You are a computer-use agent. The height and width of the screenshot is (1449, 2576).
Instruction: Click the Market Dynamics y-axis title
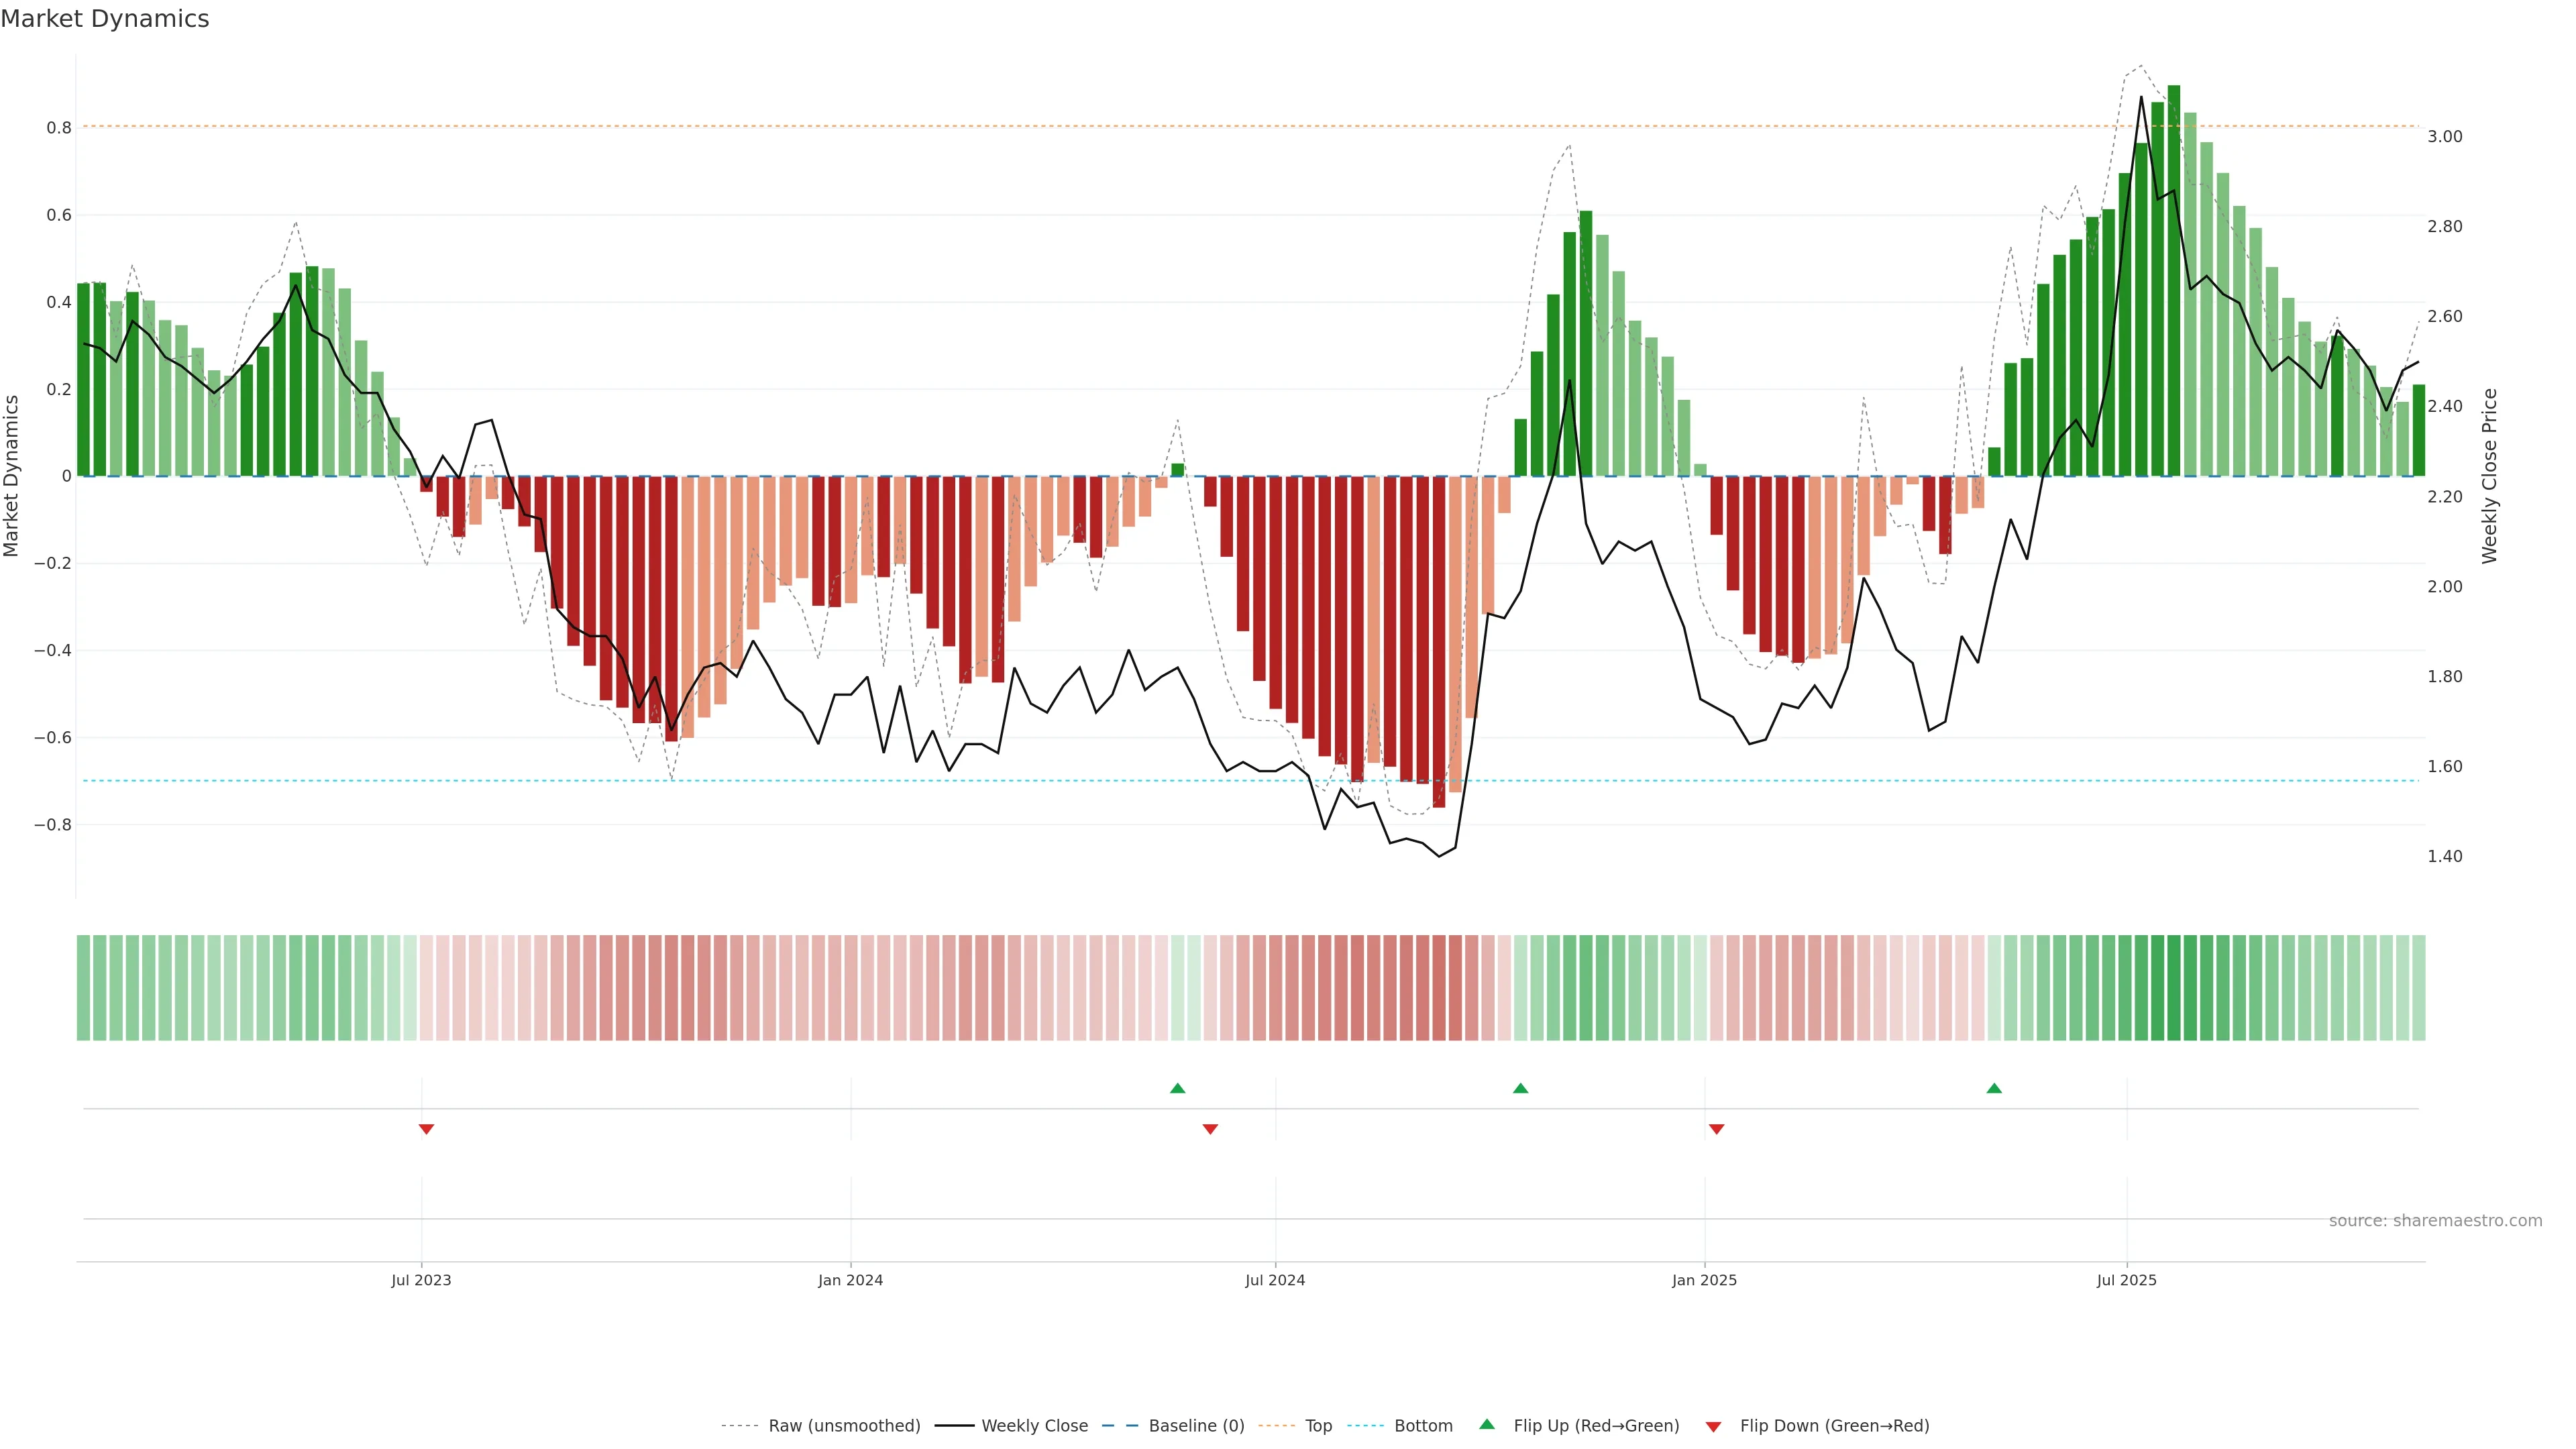pyautogui.click(x=12, y=476)
